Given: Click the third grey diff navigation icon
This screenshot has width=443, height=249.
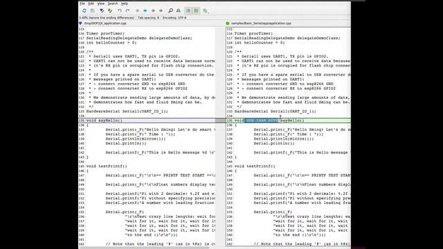Looking at the screenshot, I should 153,11.
